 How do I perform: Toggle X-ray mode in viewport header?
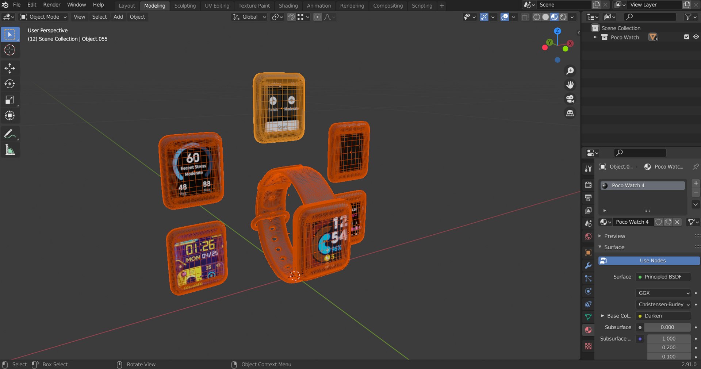click(525, 17)
